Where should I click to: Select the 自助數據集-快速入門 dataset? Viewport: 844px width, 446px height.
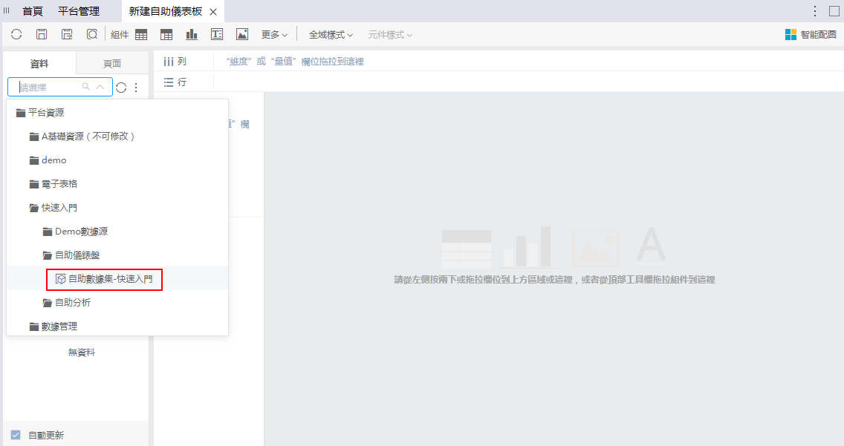[x=110, y=279]
